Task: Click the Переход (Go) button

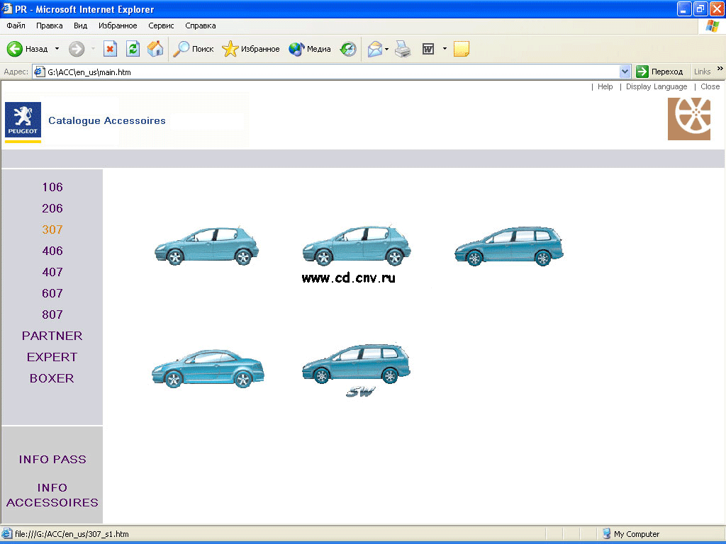Action: [660, 72]
